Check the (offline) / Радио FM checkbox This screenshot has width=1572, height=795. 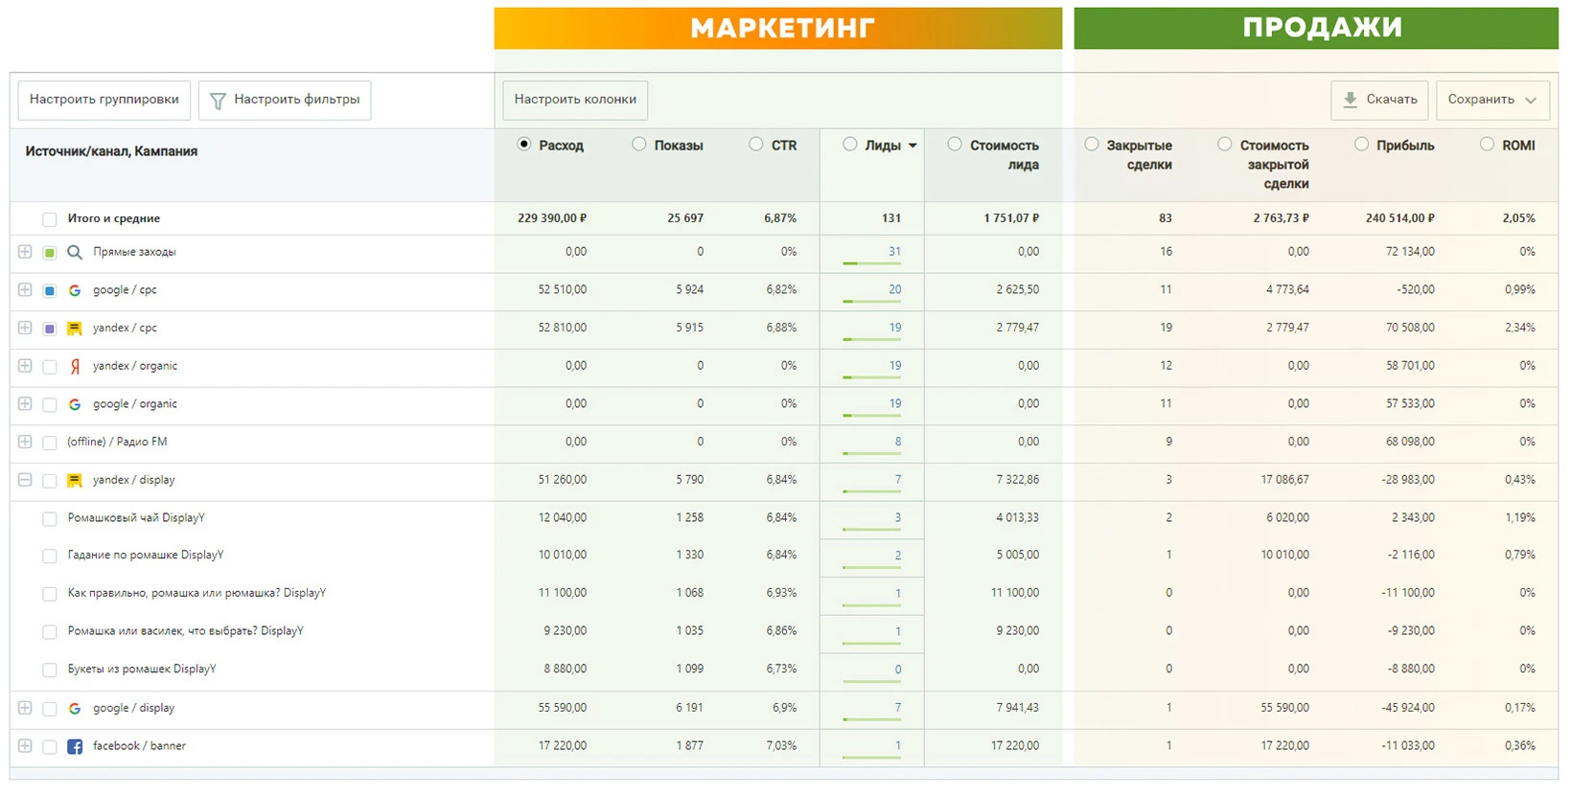click(x=50, y=443)
